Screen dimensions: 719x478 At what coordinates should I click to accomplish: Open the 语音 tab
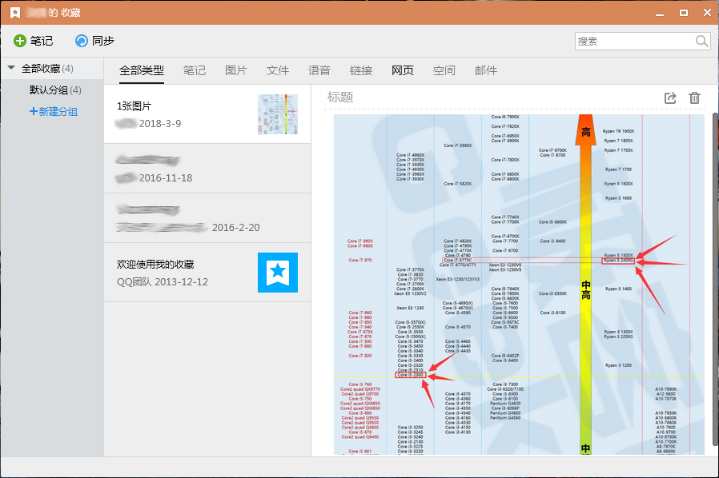tap(319, 70)
